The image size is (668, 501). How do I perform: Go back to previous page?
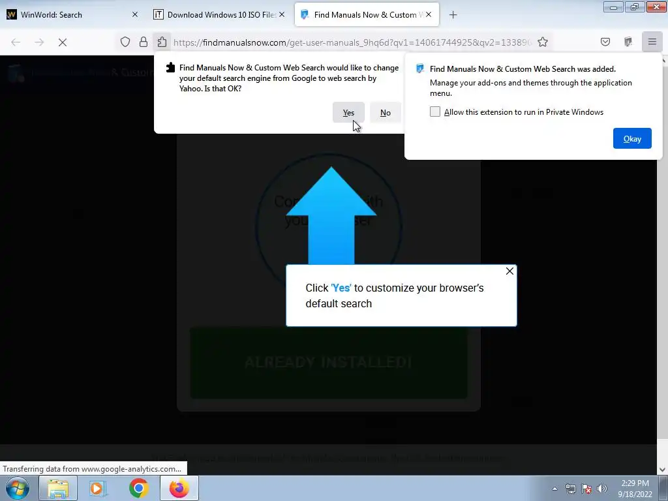point(16,42)
